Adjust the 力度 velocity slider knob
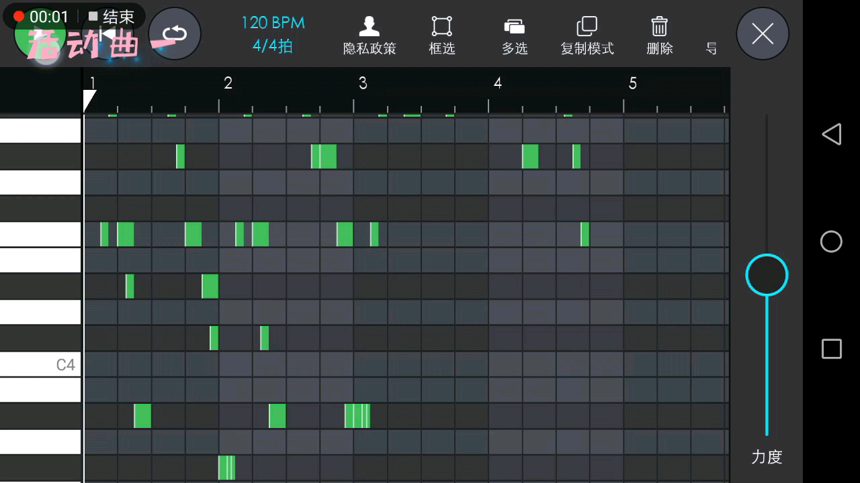Screen dimensions: 860x483 tap(767, 275)
